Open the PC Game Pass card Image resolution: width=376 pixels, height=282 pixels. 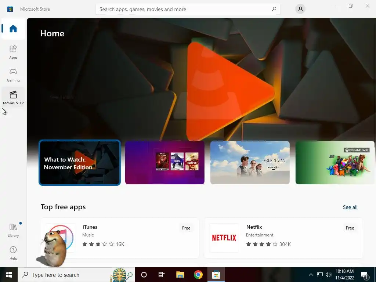[x=335, y=163]
